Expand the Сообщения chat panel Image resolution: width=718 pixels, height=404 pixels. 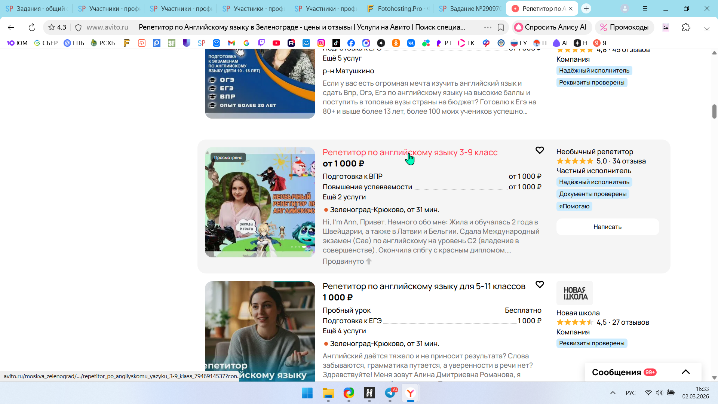click(x=685, y=372)
